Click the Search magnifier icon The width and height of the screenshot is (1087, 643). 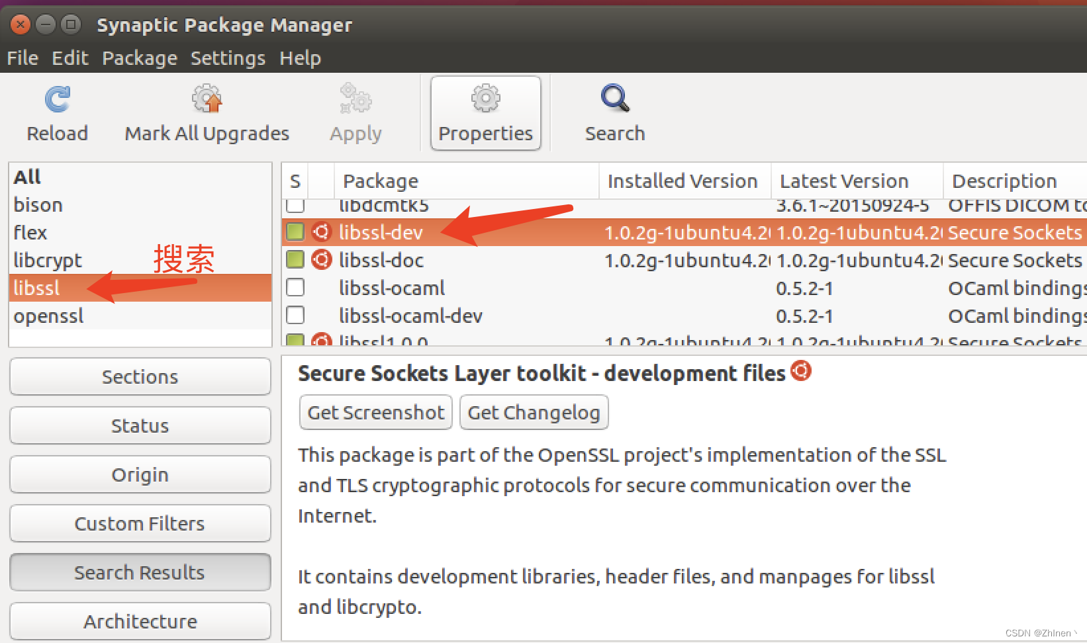pyautogui.click(x=615, y=99)
